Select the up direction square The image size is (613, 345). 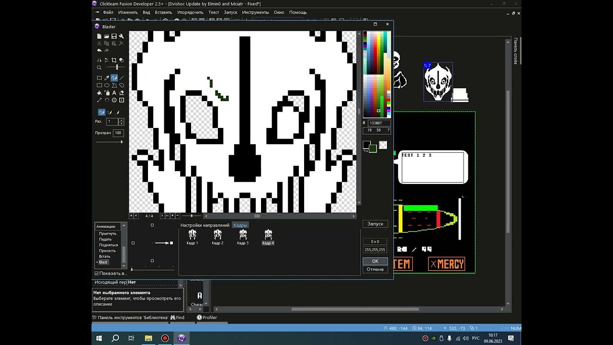pyautogui.click(x=152, y=225)
